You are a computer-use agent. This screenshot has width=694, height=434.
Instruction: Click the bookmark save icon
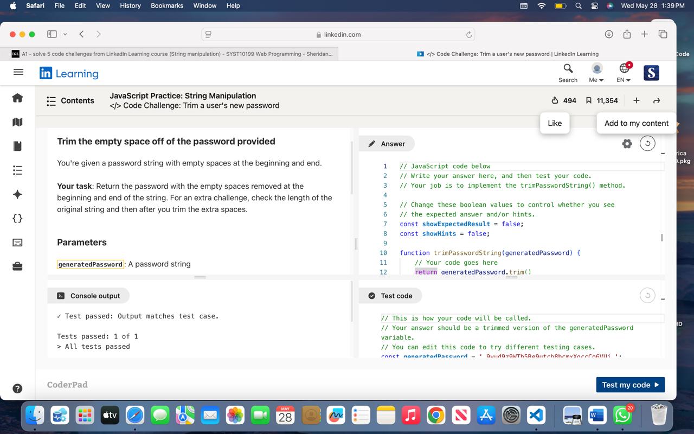point(588,100)
